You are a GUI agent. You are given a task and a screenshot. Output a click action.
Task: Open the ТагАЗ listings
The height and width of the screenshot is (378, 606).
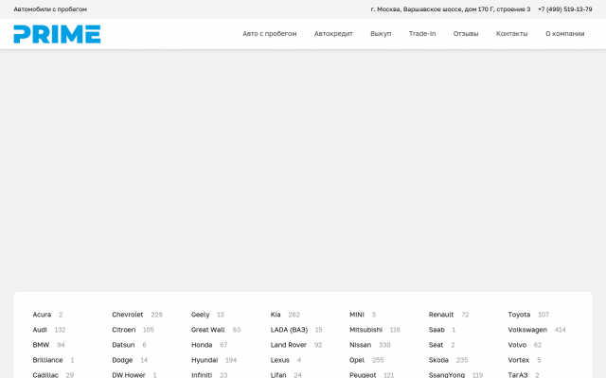[518, 374]
